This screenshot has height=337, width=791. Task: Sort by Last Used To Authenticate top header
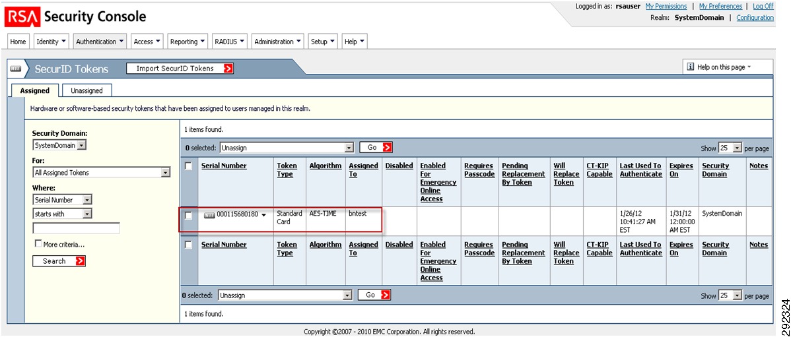(640, 169)
